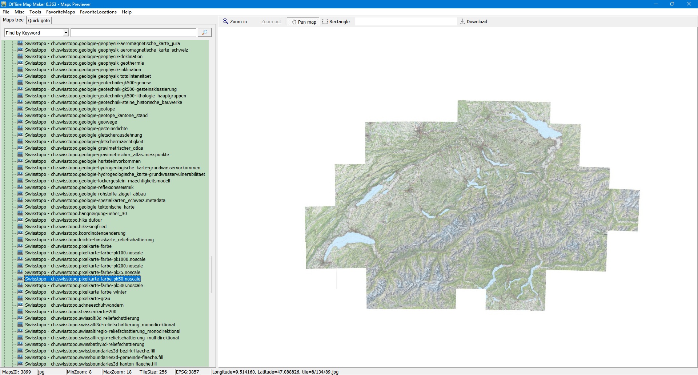The height and width of the screenshot is (375, 698).
Task: Click the keyword search text field
Action: coord(133,33)
